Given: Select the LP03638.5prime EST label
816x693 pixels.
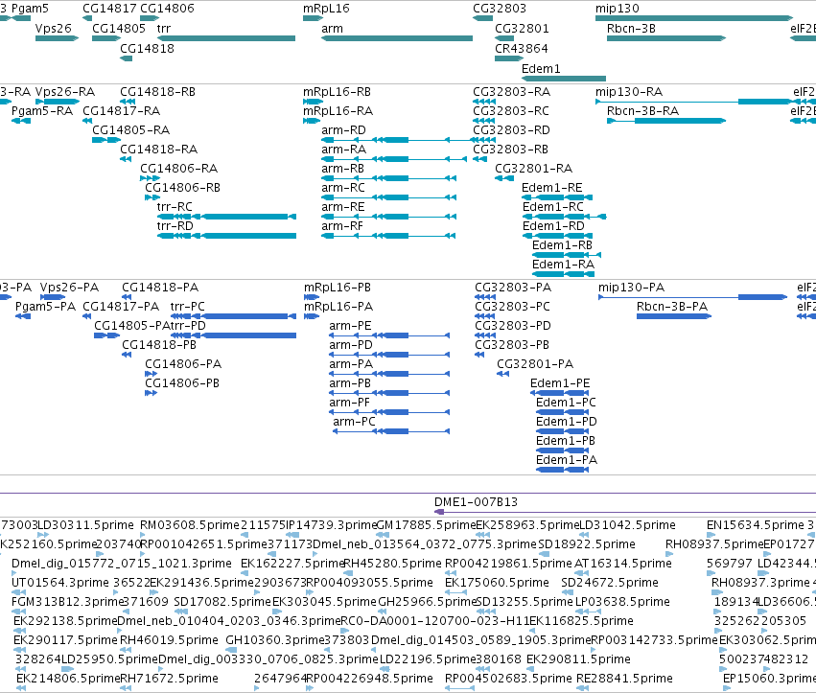Looking at the screenshot, I should click(x=622, y=602).
